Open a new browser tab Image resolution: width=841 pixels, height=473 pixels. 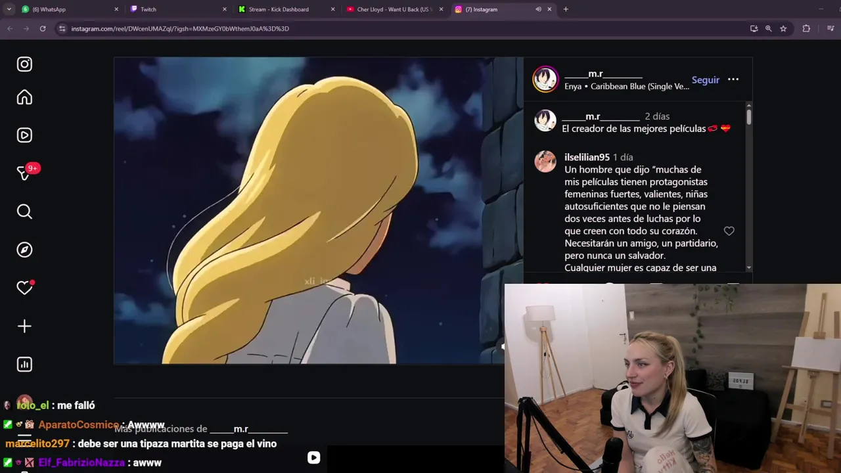click(566, 9)
